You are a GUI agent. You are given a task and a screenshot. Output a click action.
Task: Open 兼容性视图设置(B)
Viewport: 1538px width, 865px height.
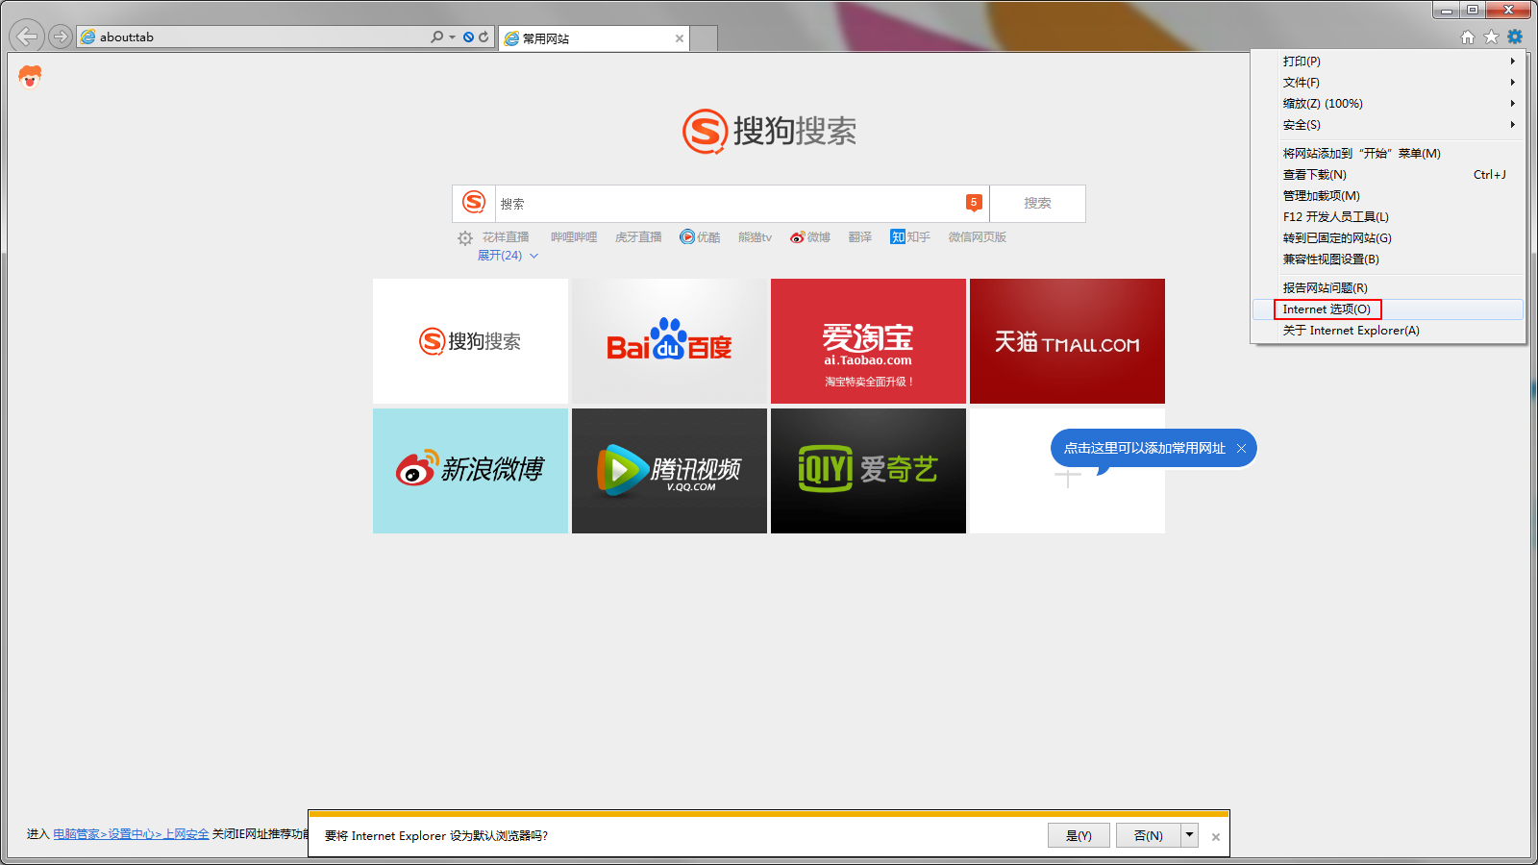click(1389, 259)
